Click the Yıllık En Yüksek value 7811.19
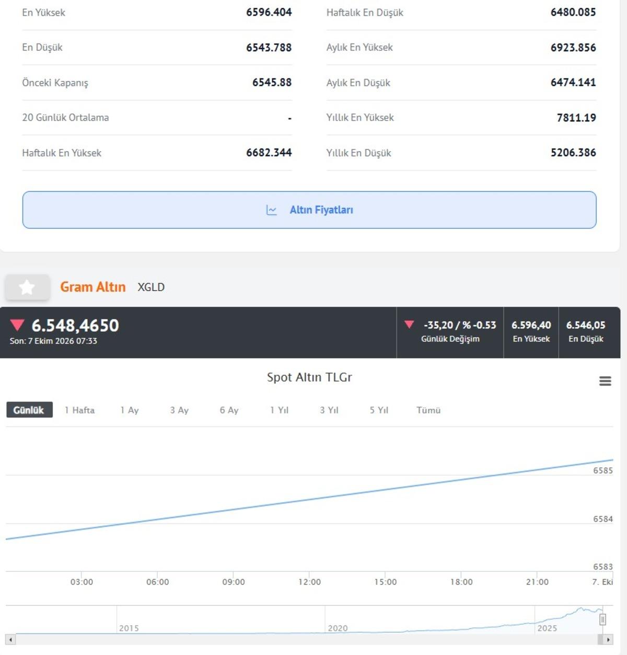This screenshot has width=627, height=655. (x=576, y=118)
